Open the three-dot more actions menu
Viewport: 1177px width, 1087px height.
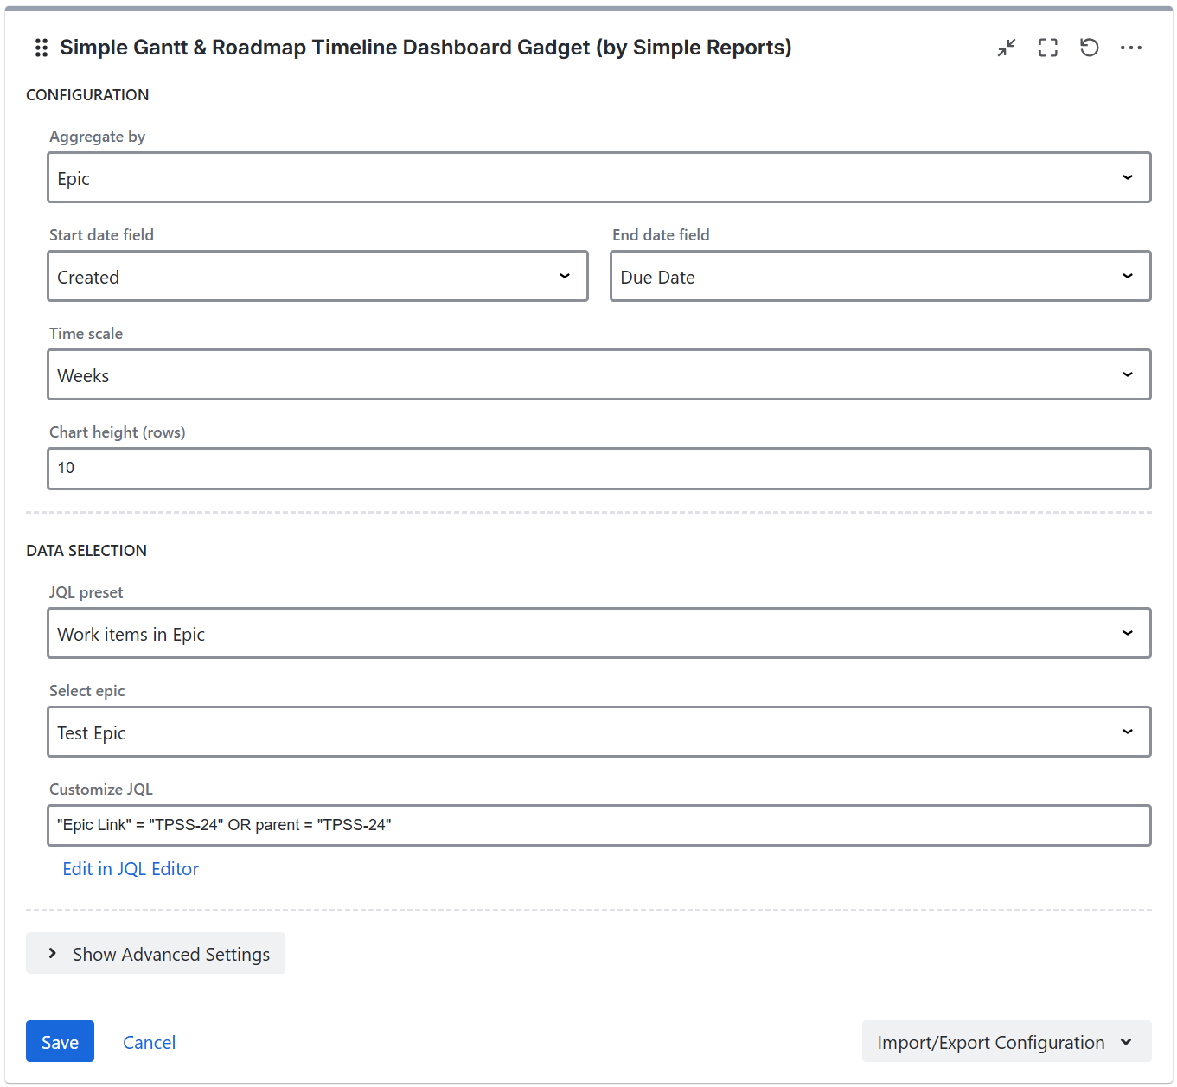1130,48
